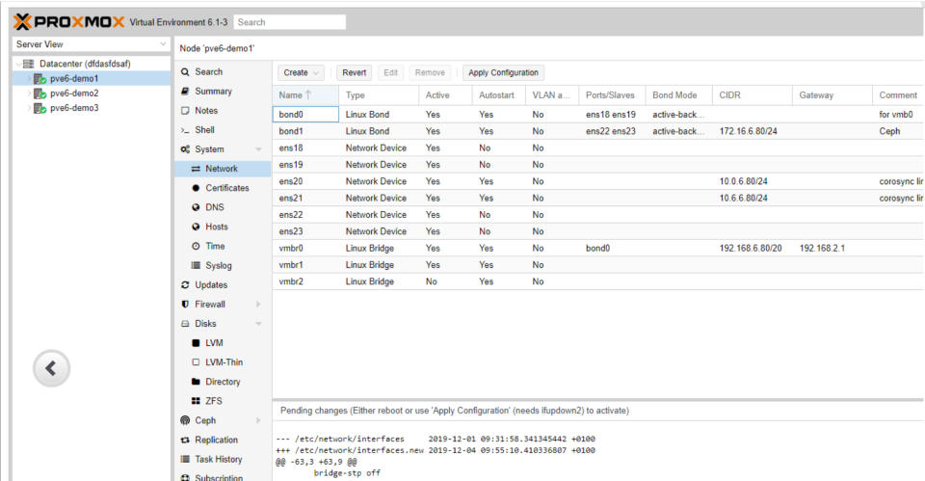Expand the Firewall submenu arrow
This screenshot has height=481, width=925.
tap(258, 305)
